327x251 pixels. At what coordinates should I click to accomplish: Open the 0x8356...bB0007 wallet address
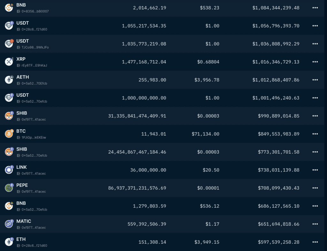click(35, 11)
